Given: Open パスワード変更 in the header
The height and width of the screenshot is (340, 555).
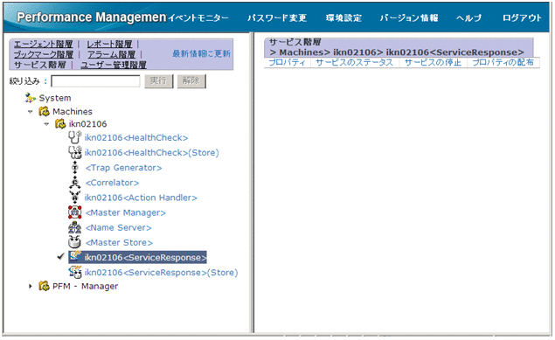Looking at the screenshot, I should tap(277, 17).
